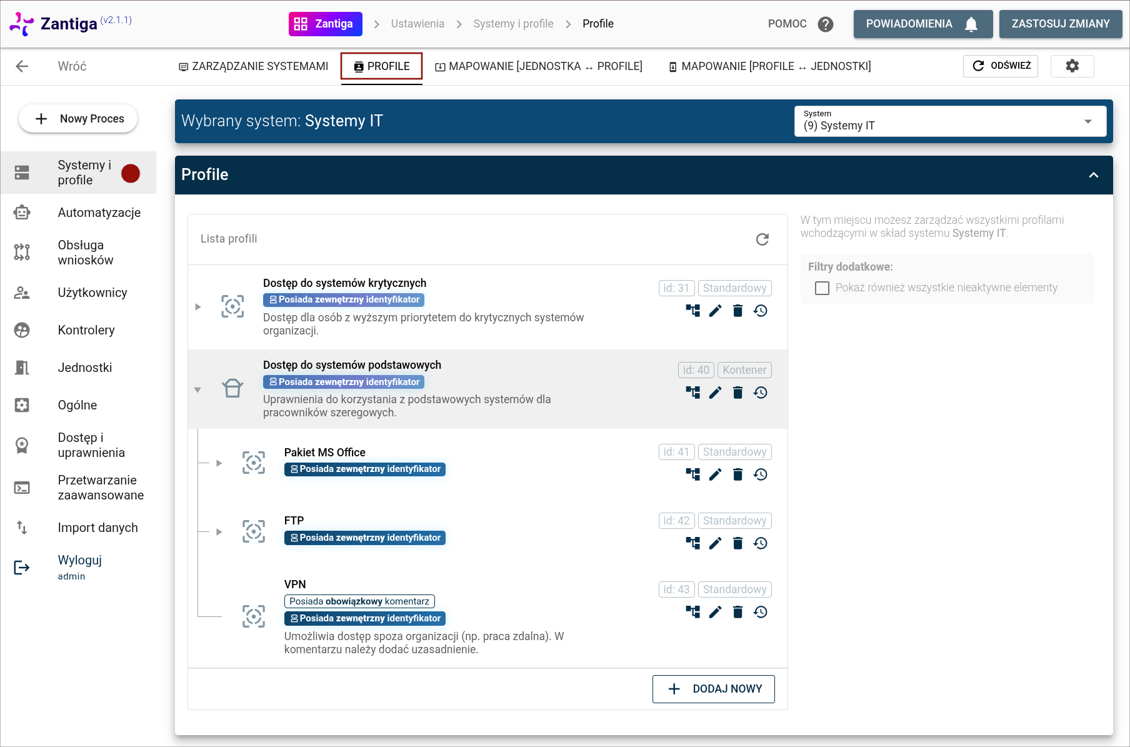Click the help question mark icon

[826, 24]
